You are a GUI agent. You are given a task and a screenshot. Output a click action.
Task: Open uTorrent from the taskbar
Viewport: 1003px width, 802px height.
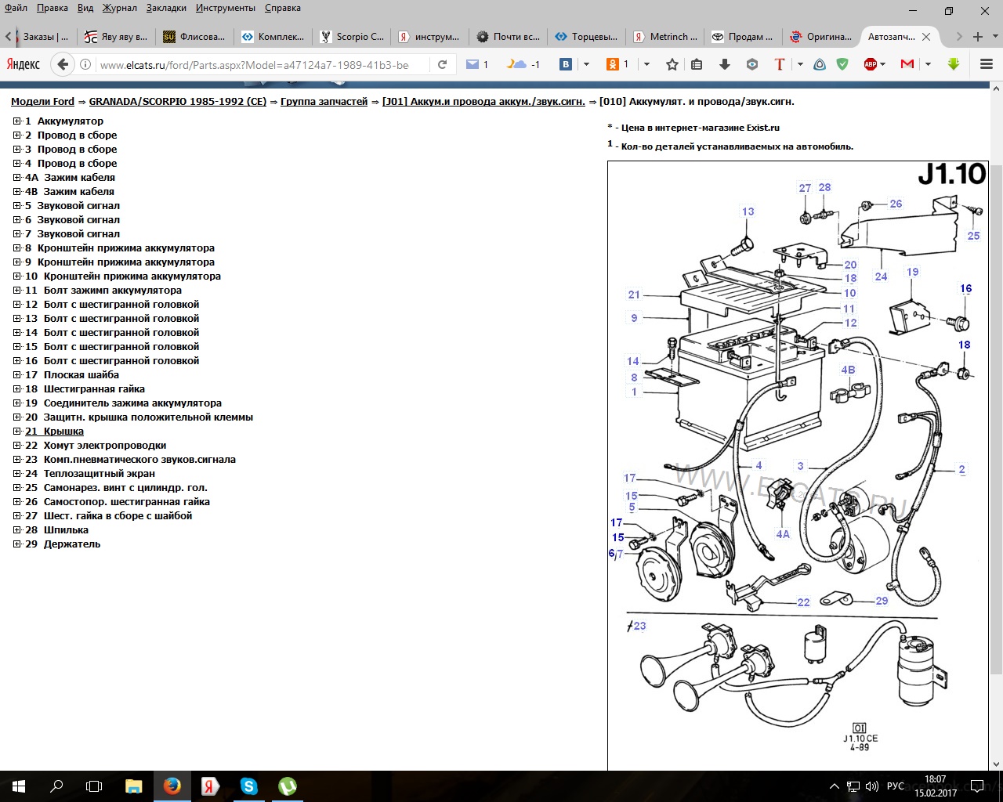287,786
